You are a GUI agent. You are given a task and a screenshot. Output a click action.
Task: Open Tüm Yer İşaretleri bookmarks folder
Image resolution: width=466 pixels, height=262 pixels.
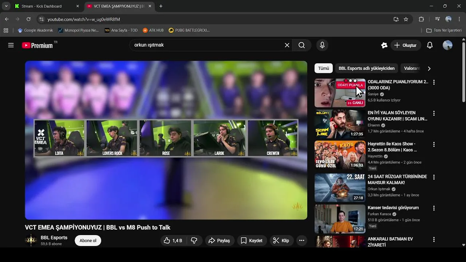click(x=444, y=30)
